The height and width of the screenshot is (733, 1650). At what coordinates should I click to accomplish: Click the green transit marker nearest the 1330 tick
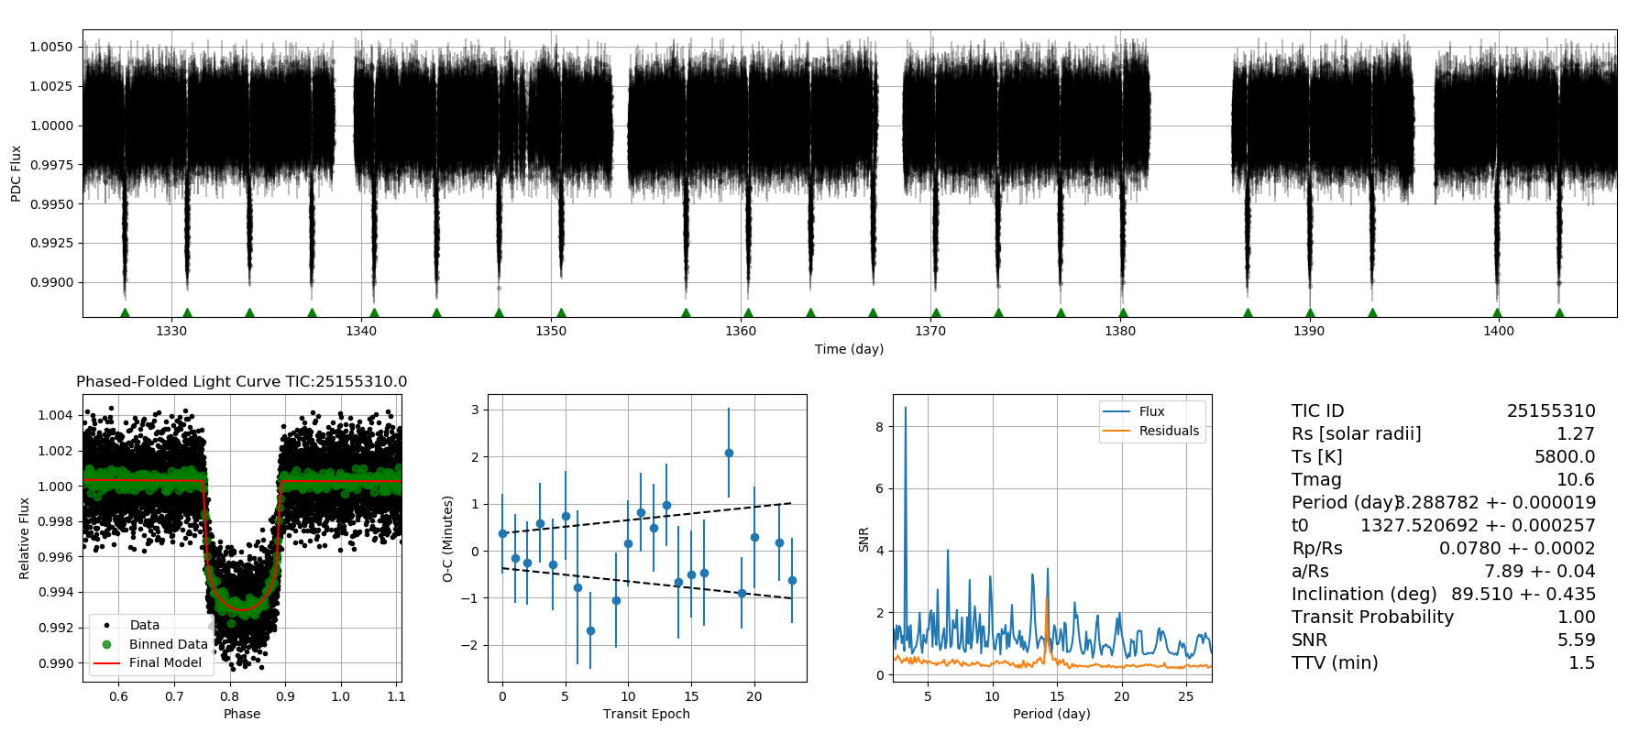pos(187,312)
